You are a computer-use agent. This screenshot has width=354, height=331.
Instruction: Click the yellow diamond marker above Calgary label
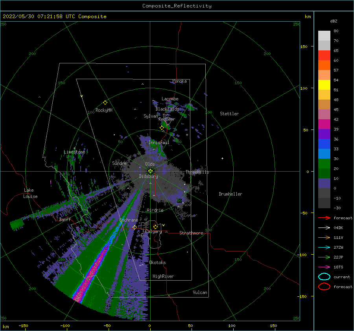click(155, 227)
